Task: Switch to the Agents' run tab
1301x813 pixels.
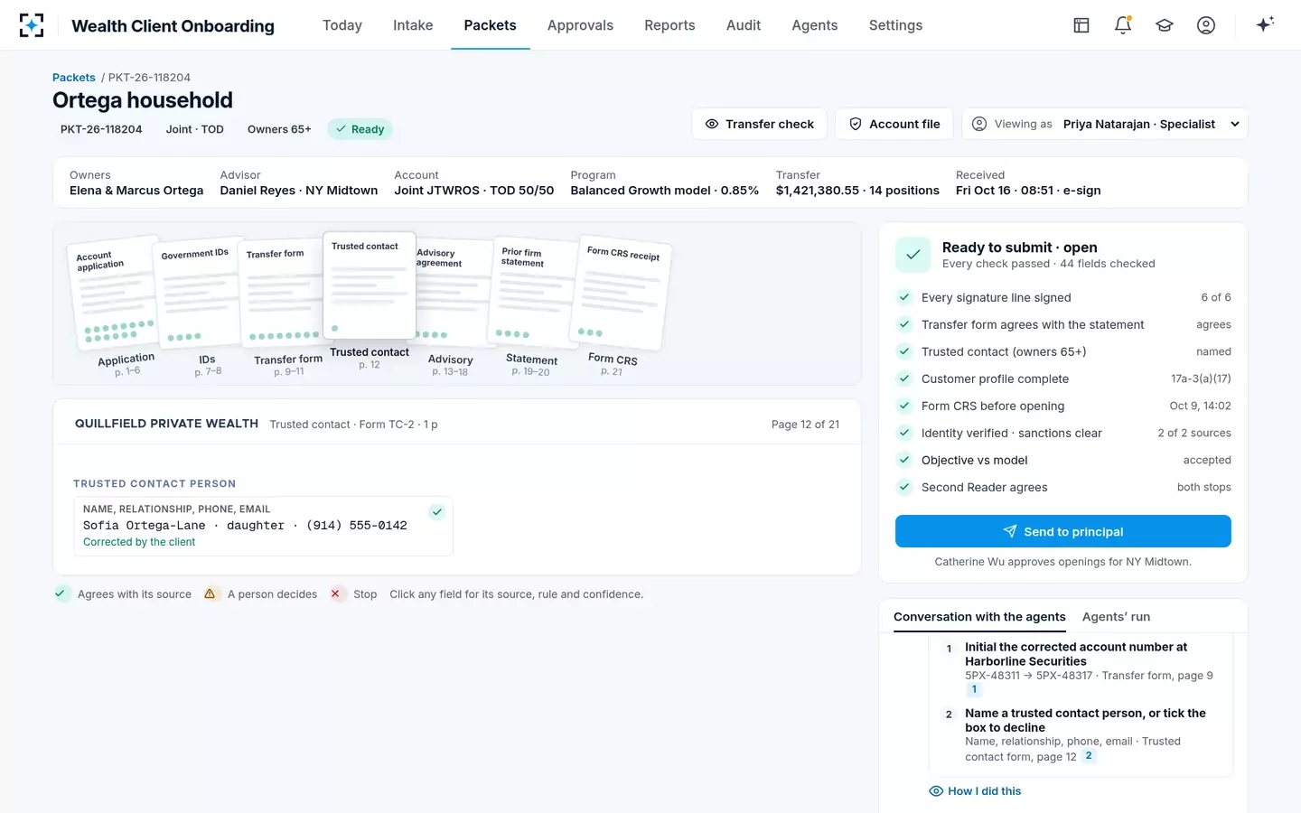Action: click(1117, 617)
